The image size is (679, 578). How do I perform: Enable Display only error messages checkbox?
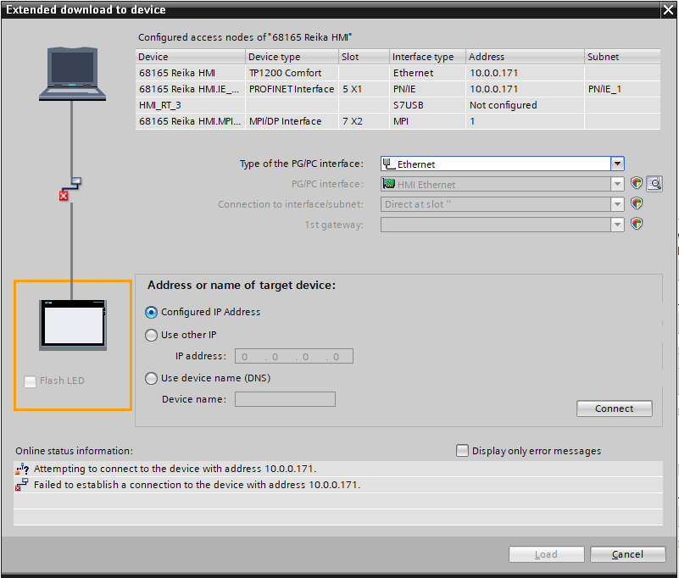462,451
